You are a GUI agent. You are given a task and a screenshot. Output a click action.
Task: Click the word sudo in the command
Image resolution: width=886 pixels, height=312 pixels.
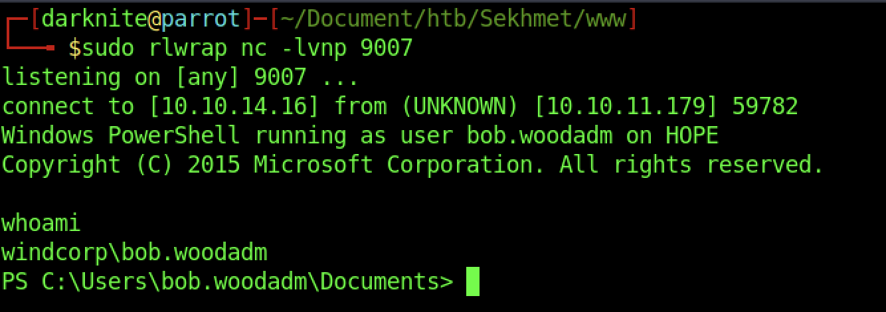(x=108, y=48)
